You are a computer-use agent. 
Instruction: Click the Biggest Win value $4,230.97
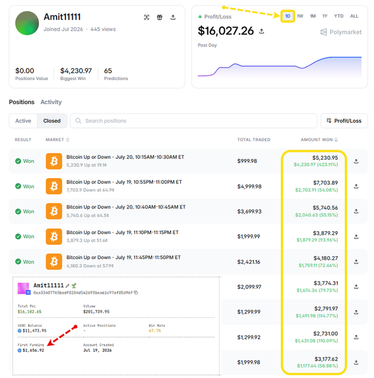click(76, 71)
